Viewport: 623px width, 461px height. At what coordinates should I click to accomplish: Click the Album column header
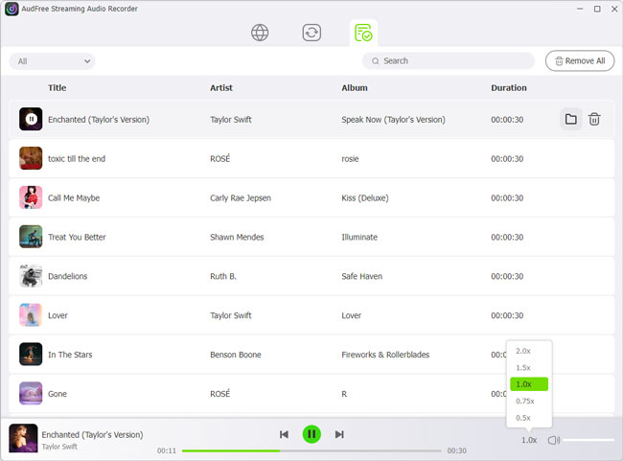[x=355, y=88]
